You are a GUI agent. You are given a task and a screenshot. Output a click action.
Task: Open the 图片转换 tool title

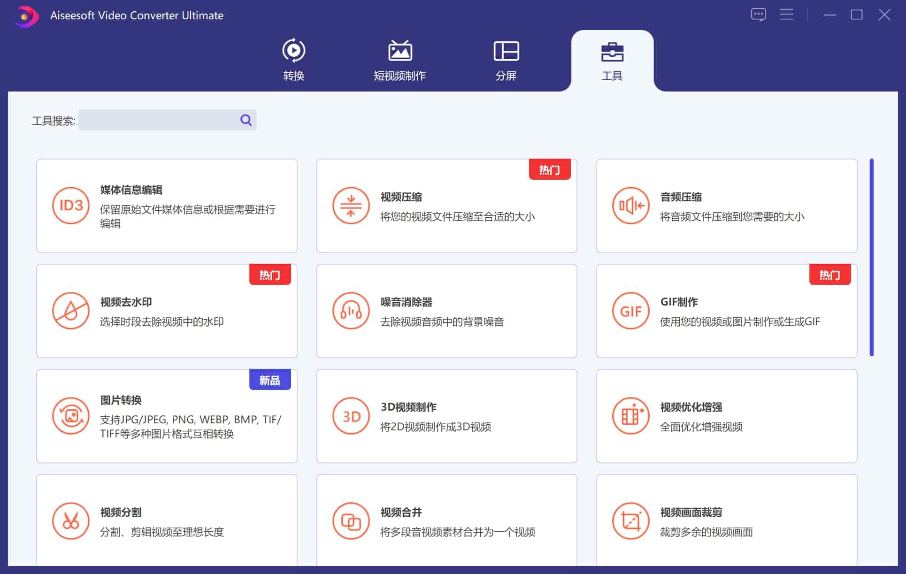tap(121, 400)
